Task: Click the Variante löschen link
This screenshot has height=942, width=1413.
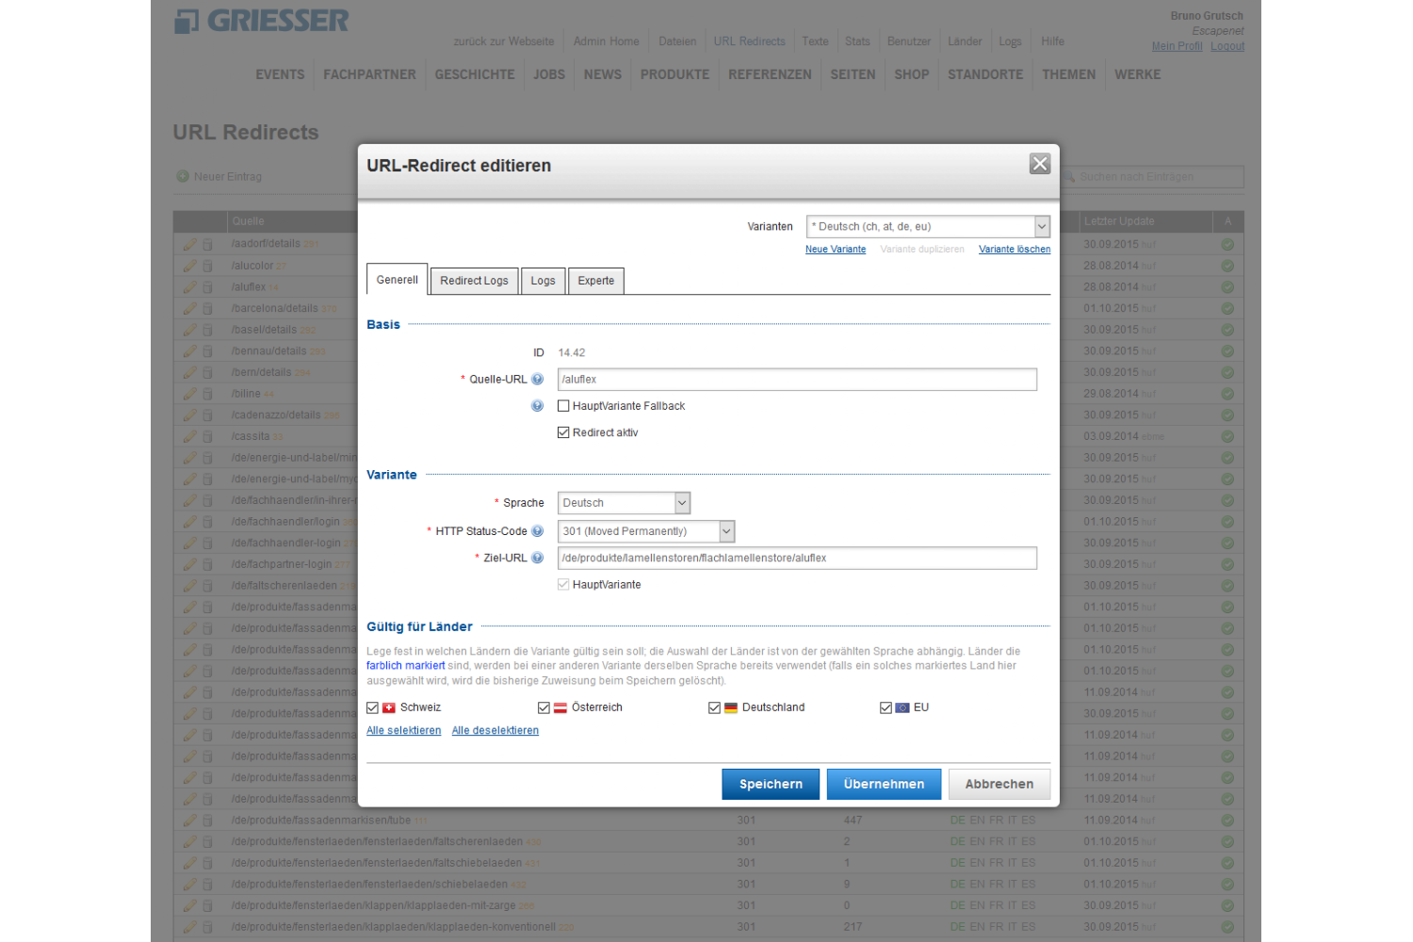Action: pyautogui.click(x=1014, y=249)
